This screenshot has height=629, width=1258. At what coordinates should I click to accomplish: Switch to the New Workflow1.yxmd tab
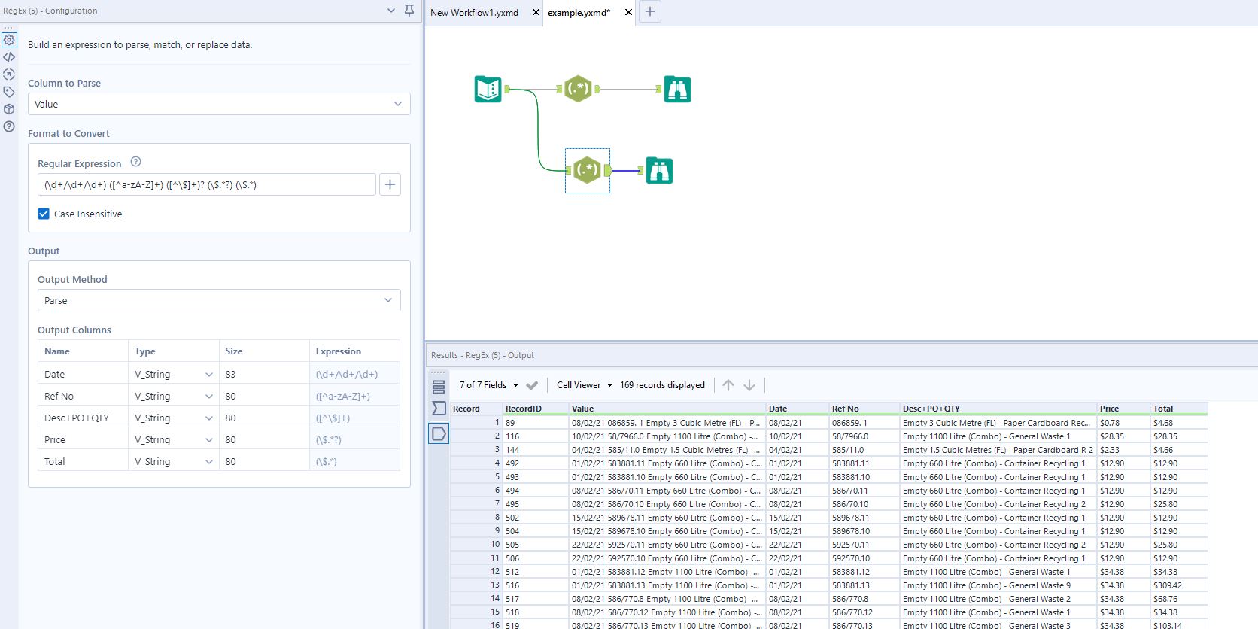click(475, 13)
